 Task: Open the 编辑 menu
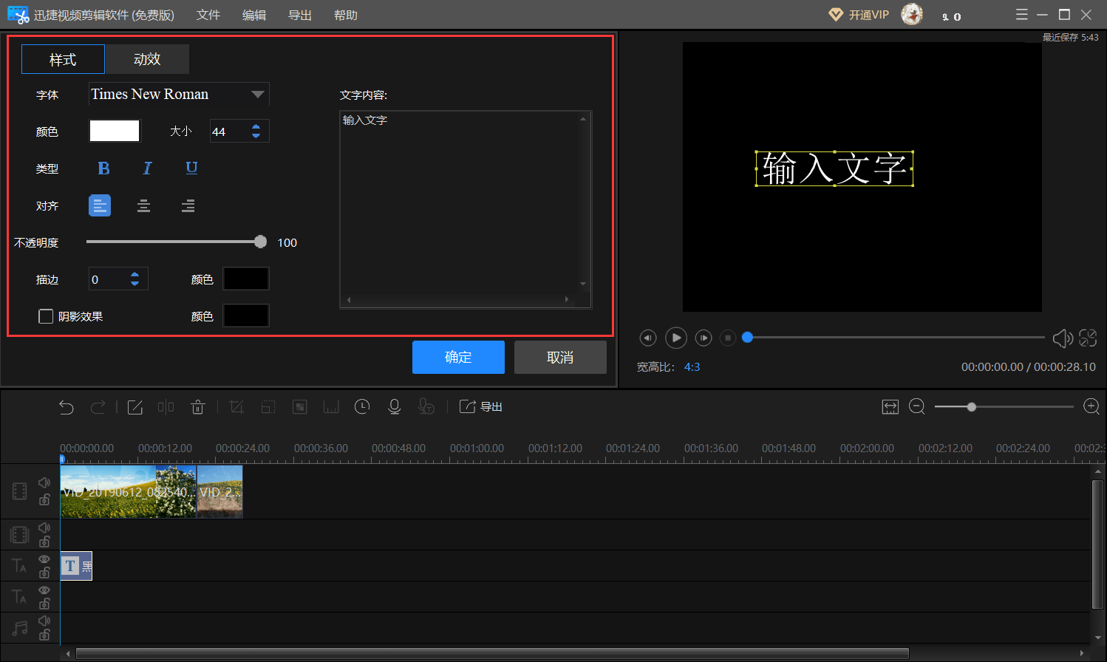coord(254,15)
